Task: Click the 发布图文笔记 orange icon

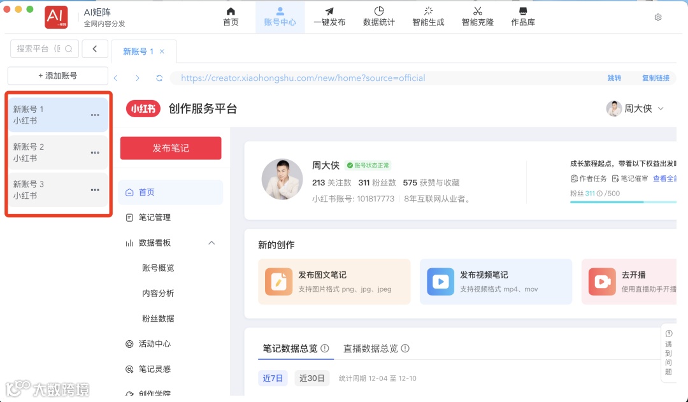Action: tap(278, 282)
